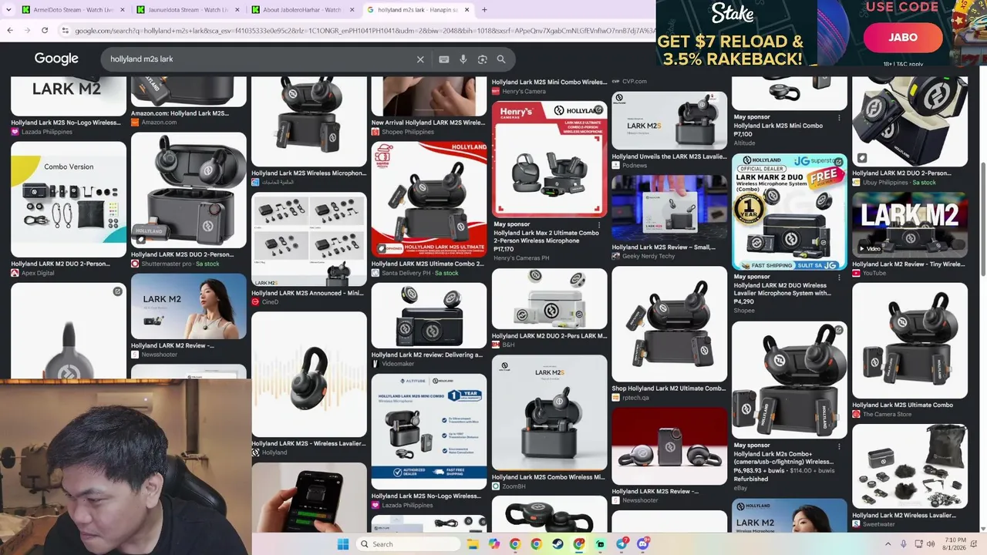The height and width of the screenshot is (555, 987).
Task: Open the Amazon.com Hollyland Lark M2S result
Action: click(180, 113)
